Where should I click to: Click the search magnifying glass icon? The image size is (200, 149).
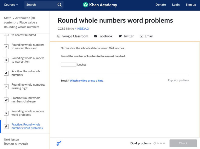coord(59,5)
